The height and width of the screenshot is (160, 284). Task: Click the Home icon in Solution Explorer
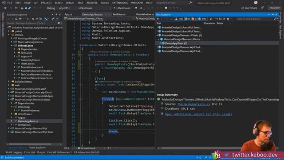click(16, 19)
